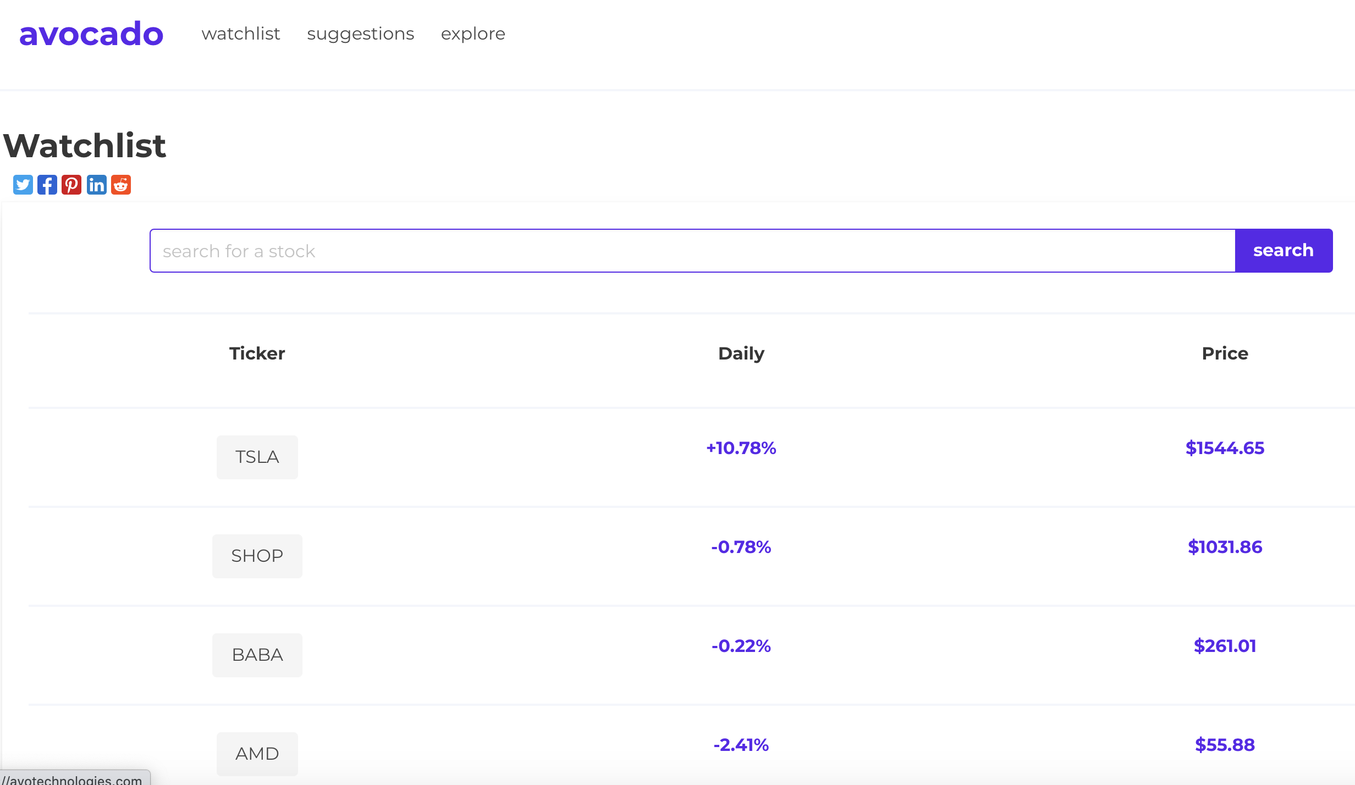Screen dimensions: 1355x785
Task: Post to Reddit using share icon
Action: (x=121, y=185)
